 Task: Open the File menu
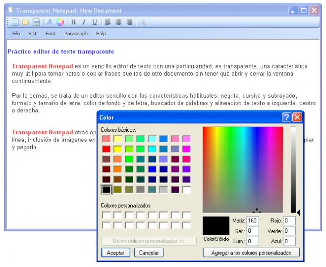coord(16,34)
